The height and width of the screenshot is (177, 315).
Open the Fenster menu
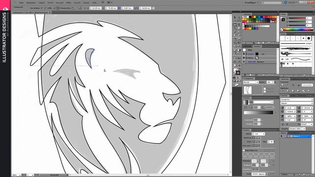pos(86,3)
